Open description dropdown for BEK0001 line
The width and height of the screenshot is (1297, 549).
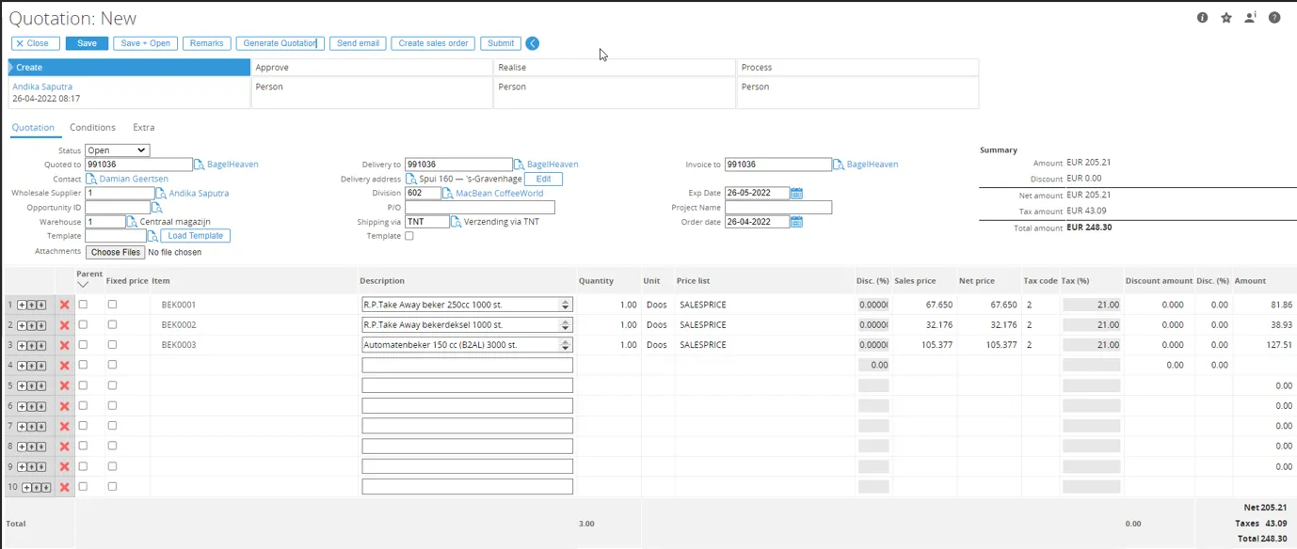[565, 305]
